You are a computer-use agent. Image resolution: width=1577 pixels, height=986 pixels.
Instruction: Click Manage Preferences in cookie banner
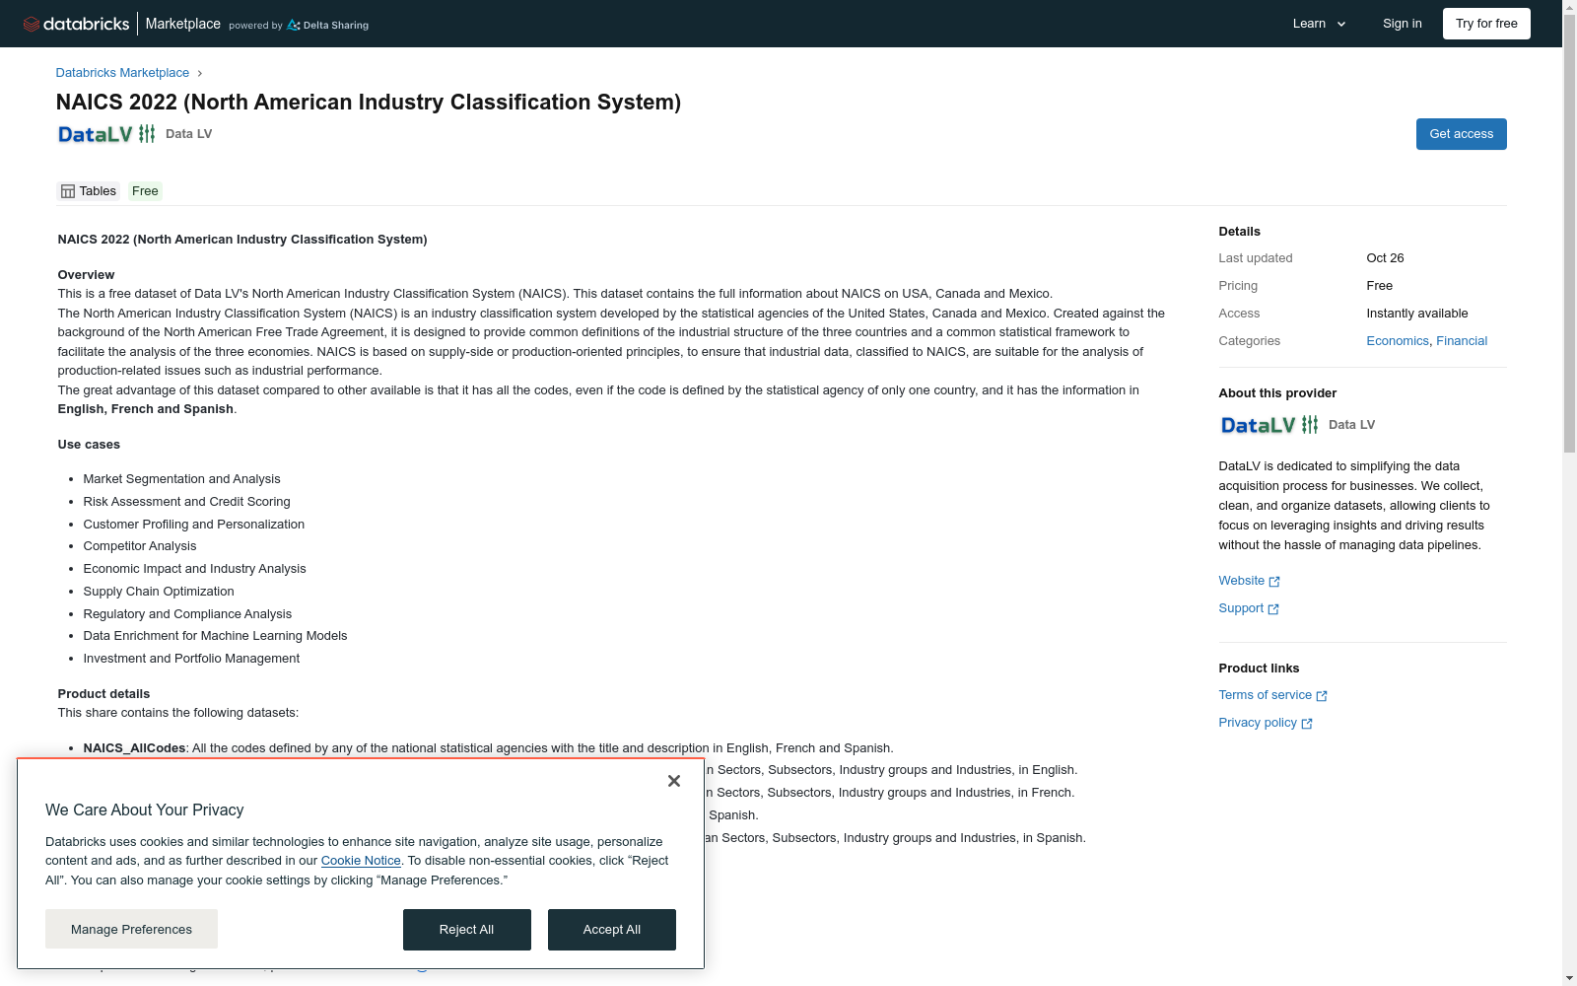[131, 929]
